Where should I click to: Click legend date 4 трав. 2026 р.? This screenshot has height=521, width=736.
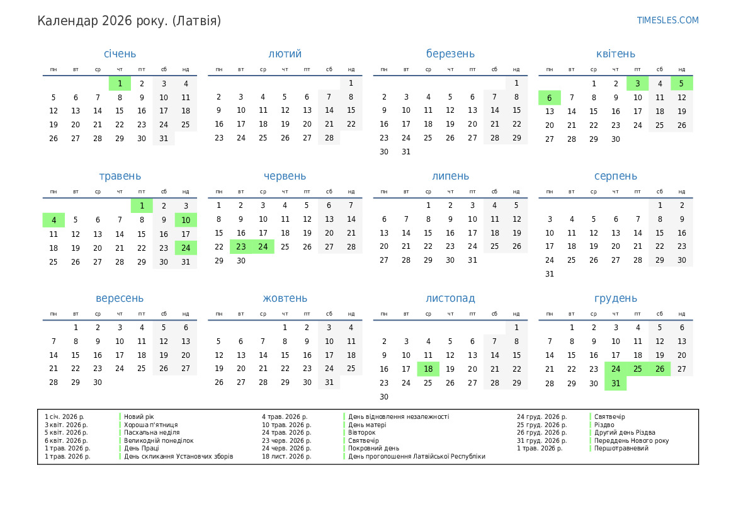click(285, 416)
